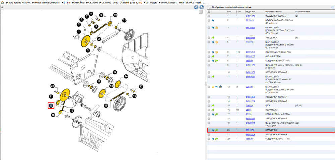Toggle selection circle for part 84981224

tap(209, 101)
